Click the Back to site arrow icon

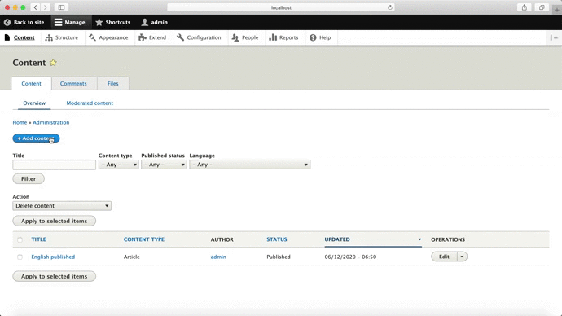point(7,22)
